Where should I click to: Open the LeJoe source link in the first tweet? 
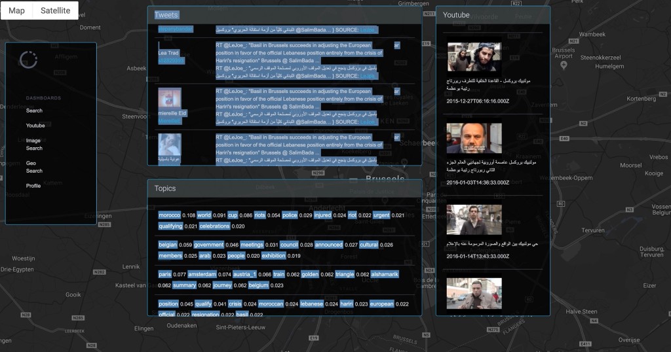click(x=369, y=30)
